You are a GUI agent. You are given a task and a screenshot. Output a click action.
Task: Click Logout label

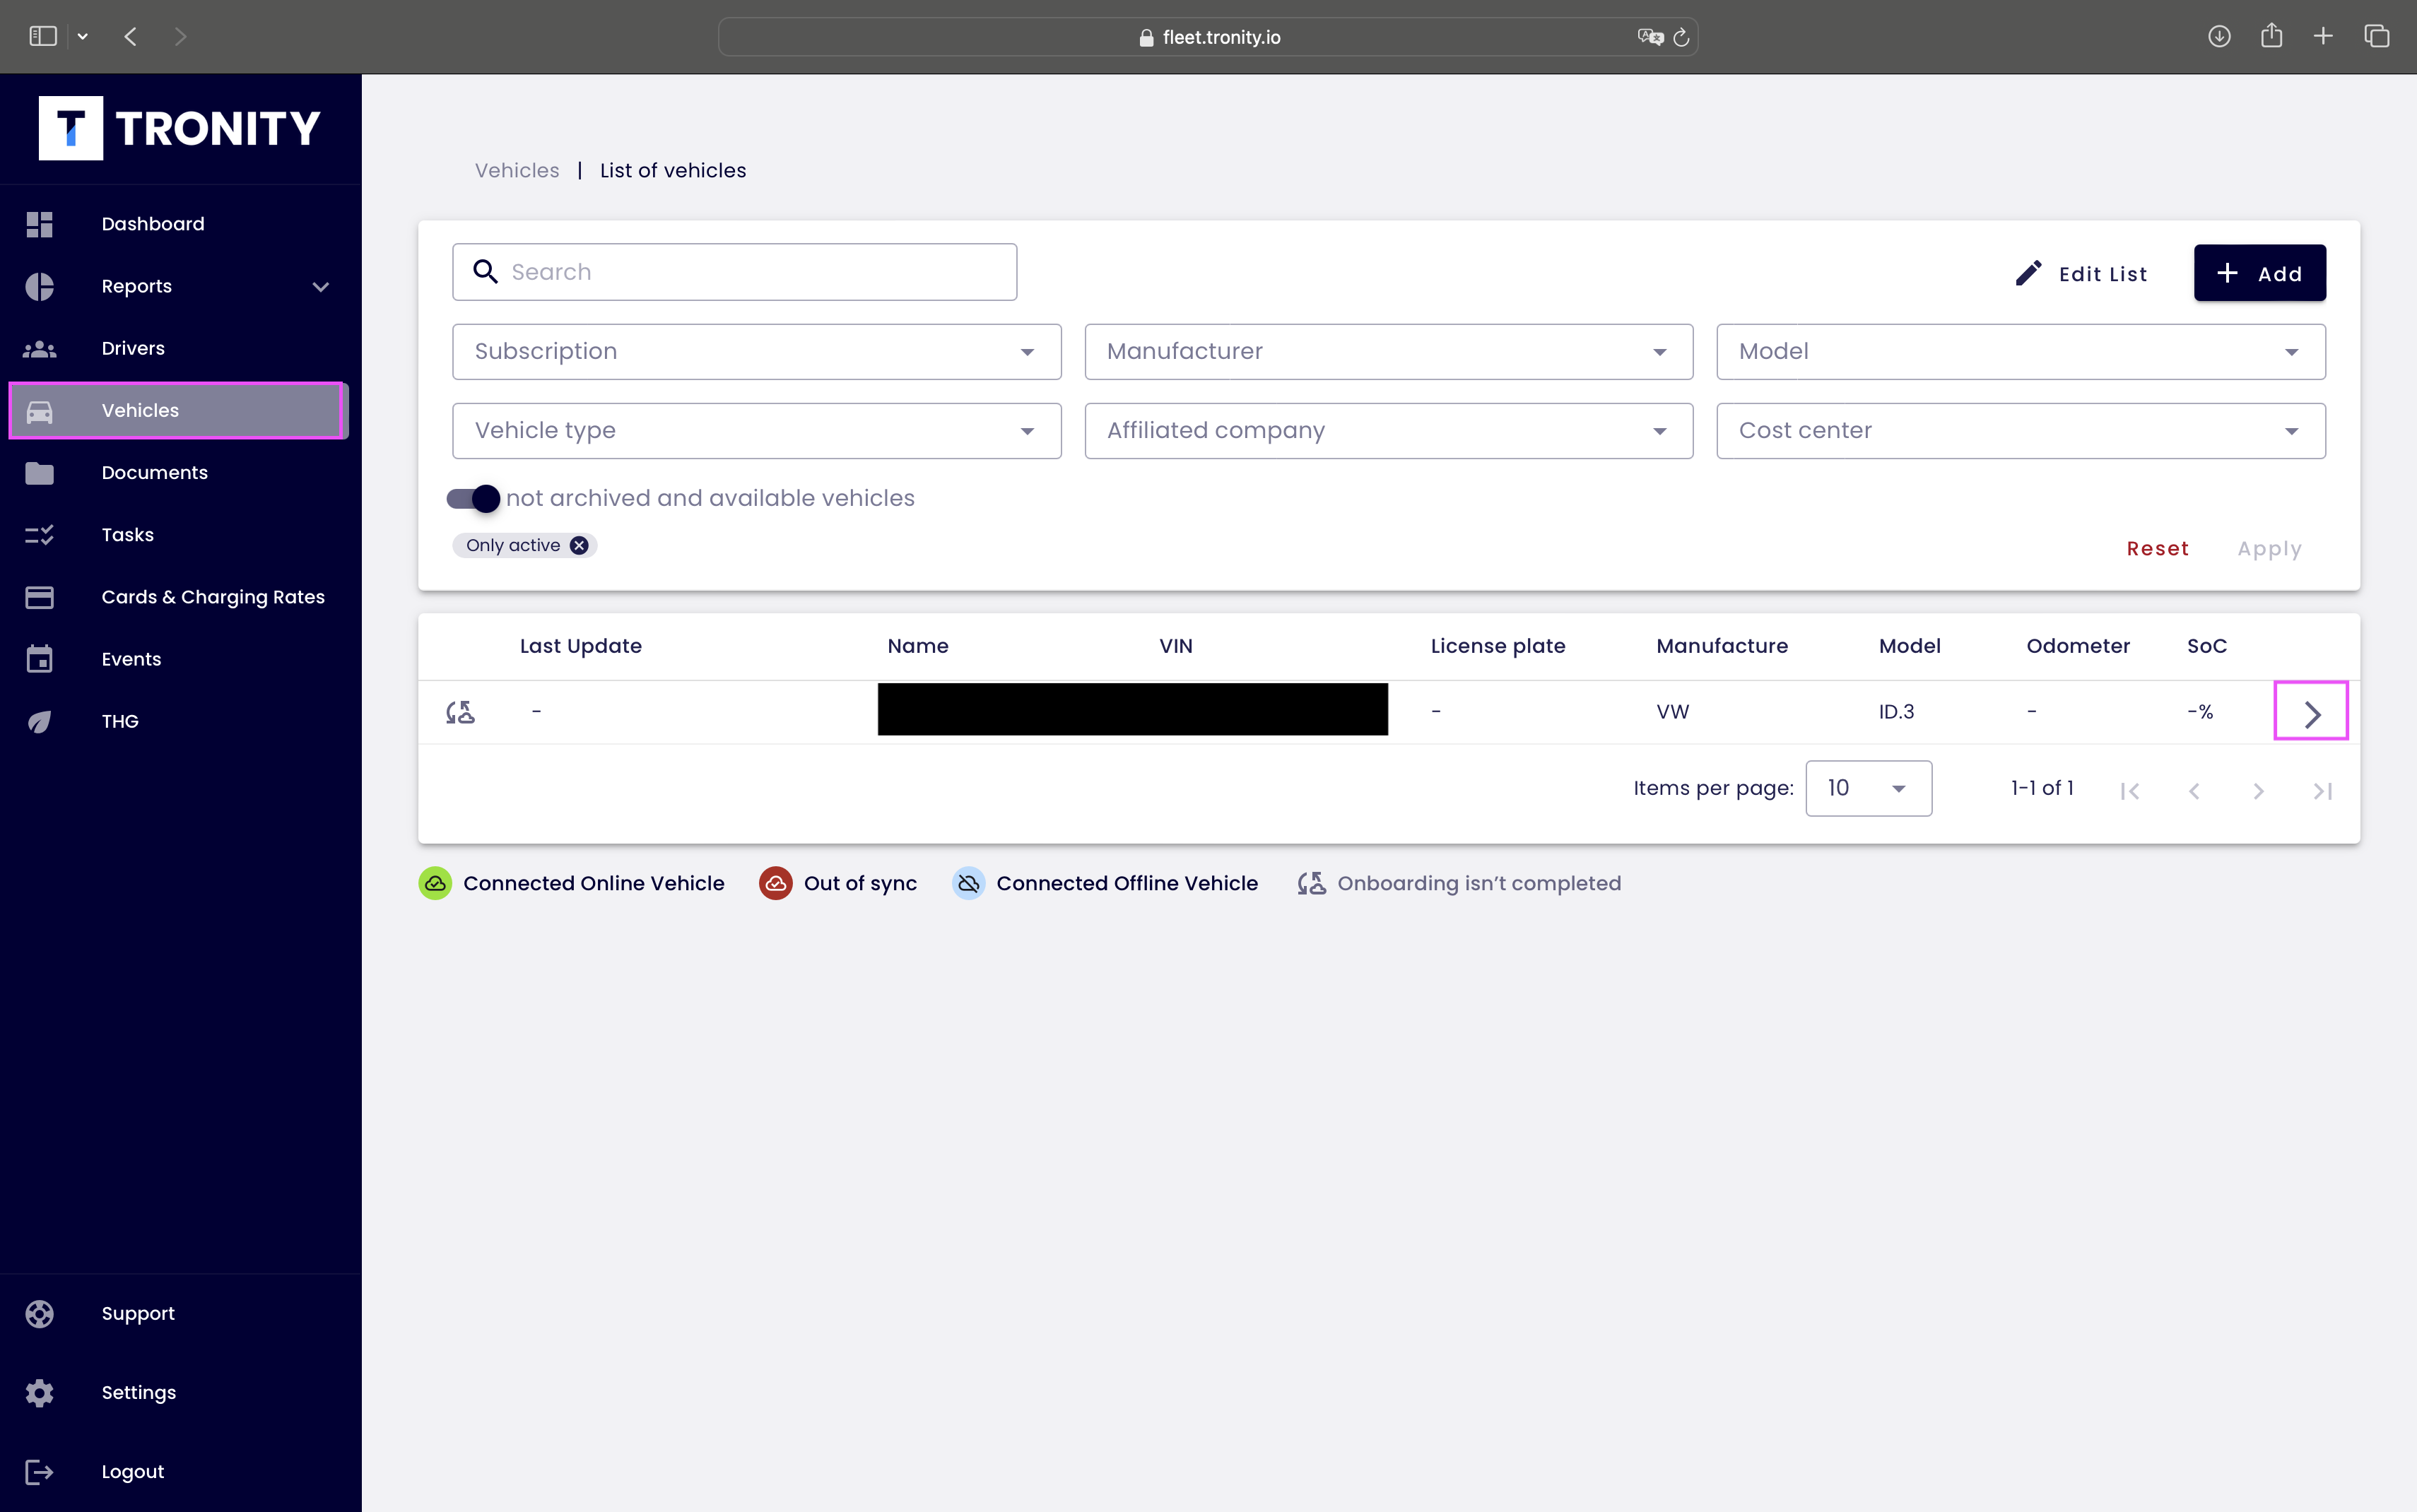click(x=133, y=1471)
